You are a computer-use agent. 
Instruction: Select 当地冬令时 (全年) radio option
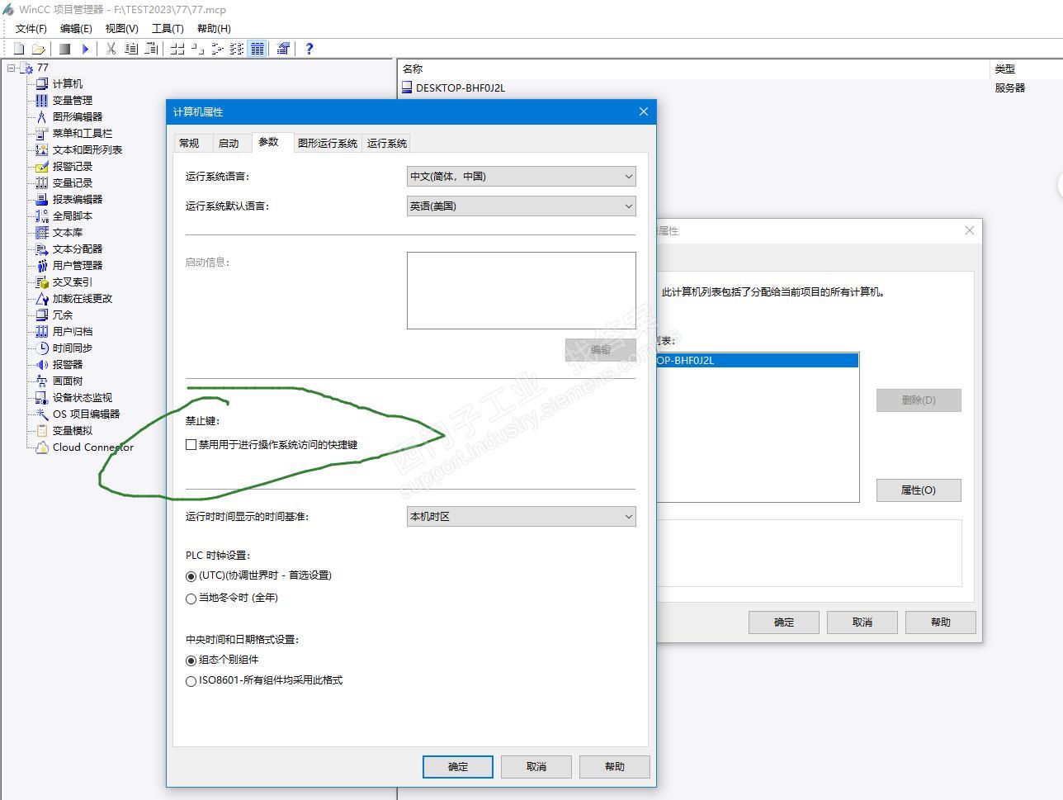pyautogui.click(x=191, y=599)
